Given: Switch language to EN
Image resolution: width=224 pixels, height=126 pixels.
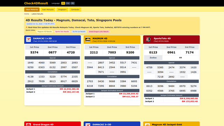Looking at the screenshot, I should (x=63, y=3).
